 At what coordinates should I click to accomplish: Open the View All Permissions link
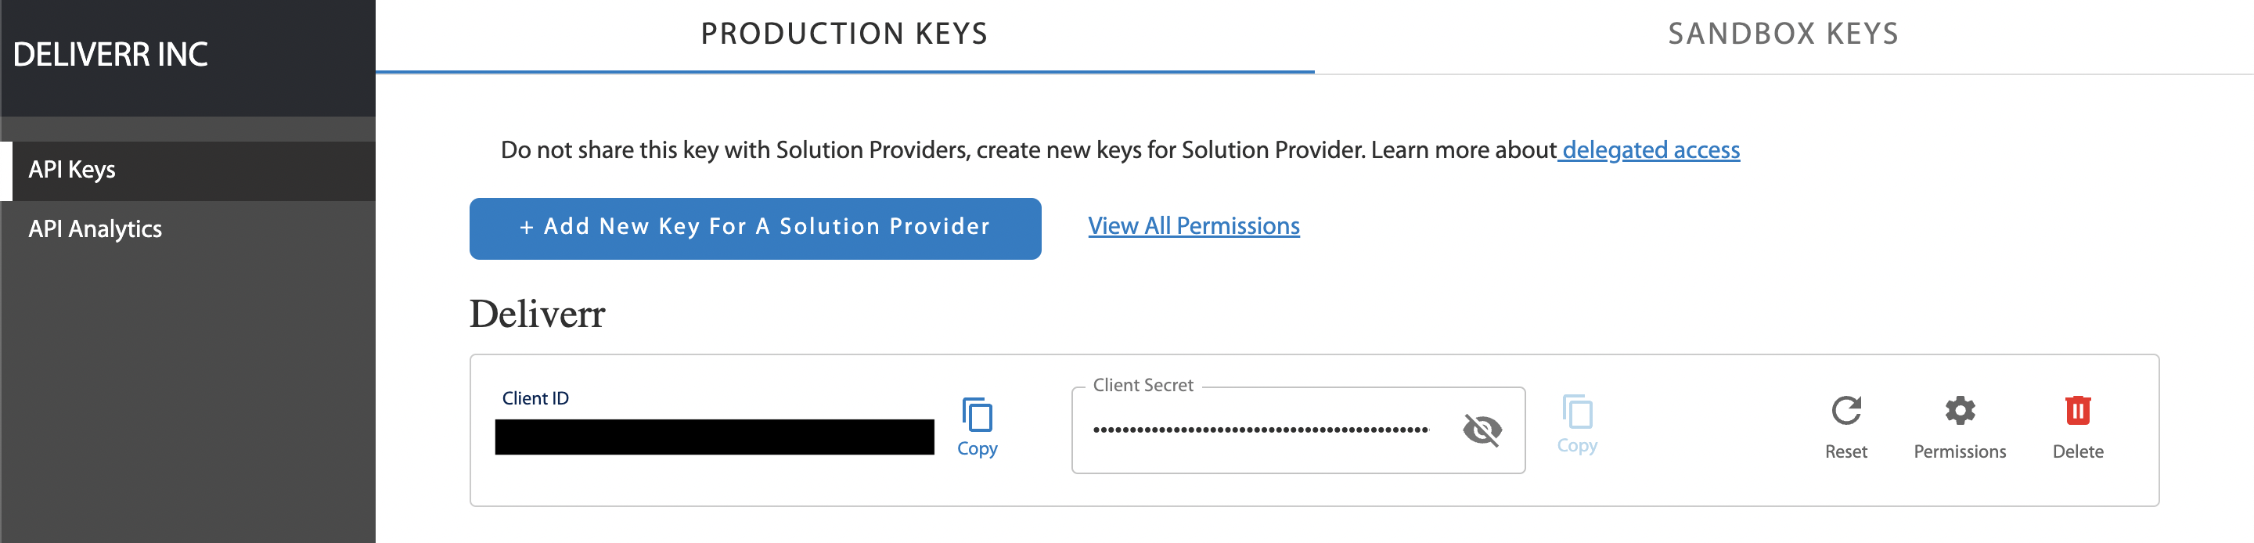click(1194, 225)
